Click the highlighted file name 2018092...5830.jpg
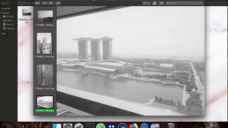Viewport: 228px width, 128px height. pyautogui.click(x=45, y=111)
